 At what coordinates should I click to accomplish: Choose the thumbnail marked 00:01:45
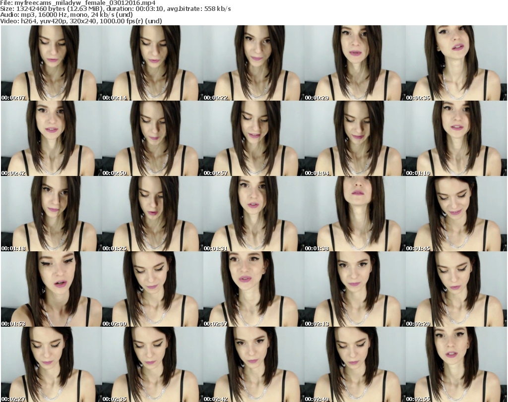click(x=456, y=214)
